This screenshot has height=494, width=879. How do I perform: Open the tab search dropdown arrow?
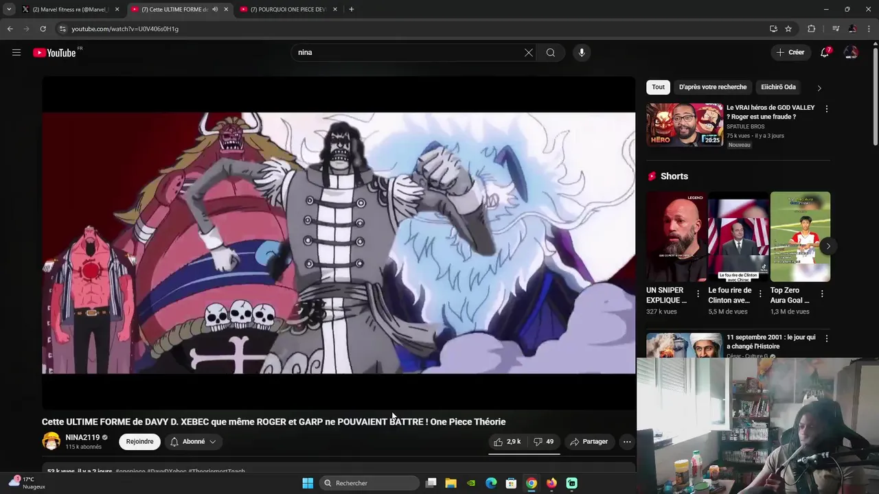[x=9, y=10]
